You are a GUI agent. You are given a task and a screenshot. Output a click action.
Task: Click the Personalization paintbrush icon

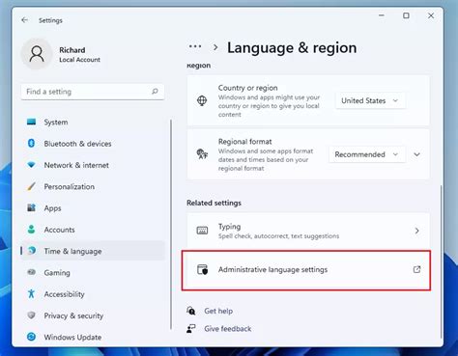click(31, 186)
